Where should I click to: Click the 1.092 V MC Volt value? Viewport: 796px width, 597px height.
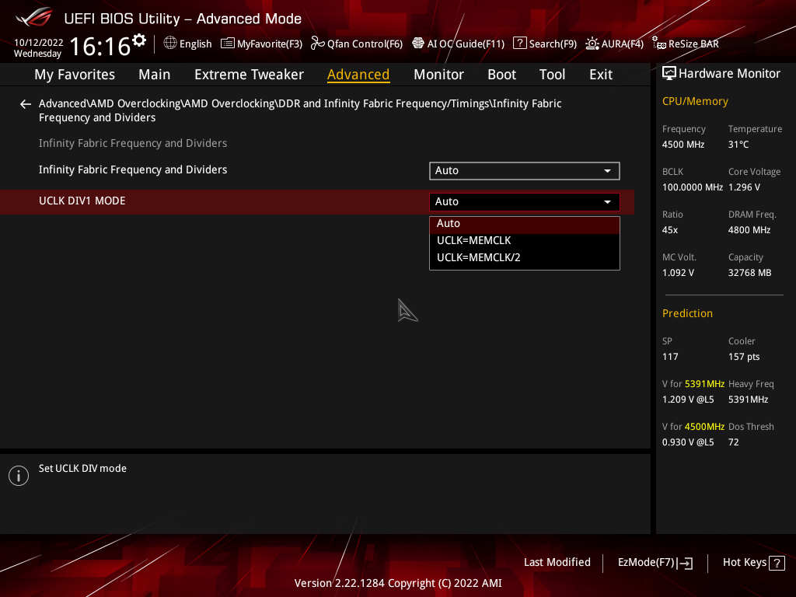678,273
